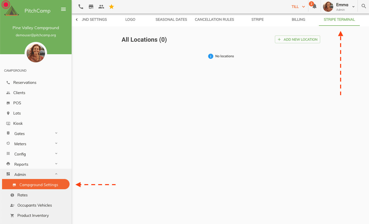
Task: Click the POS store icon in sidebar
Action: tap(8, 103)
